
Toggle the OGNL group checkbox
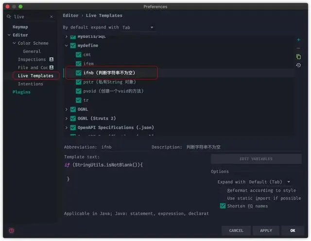(73, 109)
